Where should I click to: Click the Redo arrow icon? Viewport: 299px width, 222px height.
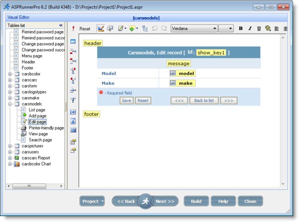(x=163, y=28)
